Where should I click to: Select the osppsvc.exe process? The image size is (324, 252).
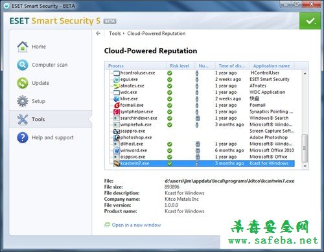click(x=203, y=157)
